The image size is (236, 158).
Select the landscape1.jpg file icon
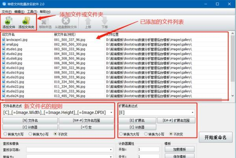[x=4, y=40]
